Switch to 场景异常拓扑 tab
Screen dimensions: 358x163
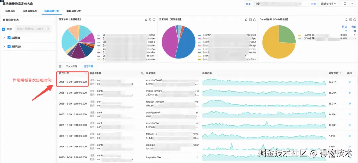(x=30, y=11)
